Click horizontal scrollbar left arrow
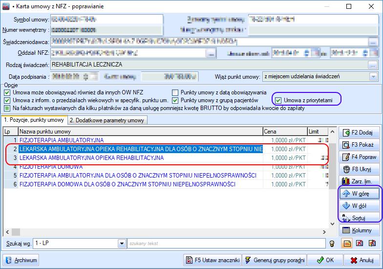 pyautogui.click(x=7, y=232)
